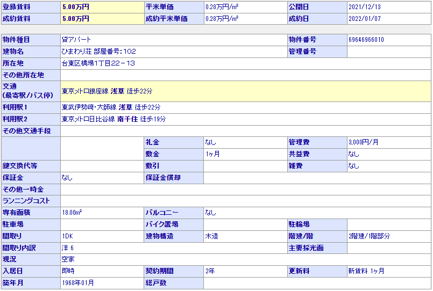Click the 駐輪場 label
This screenshot has width=433, height=291.
point(299,224)
